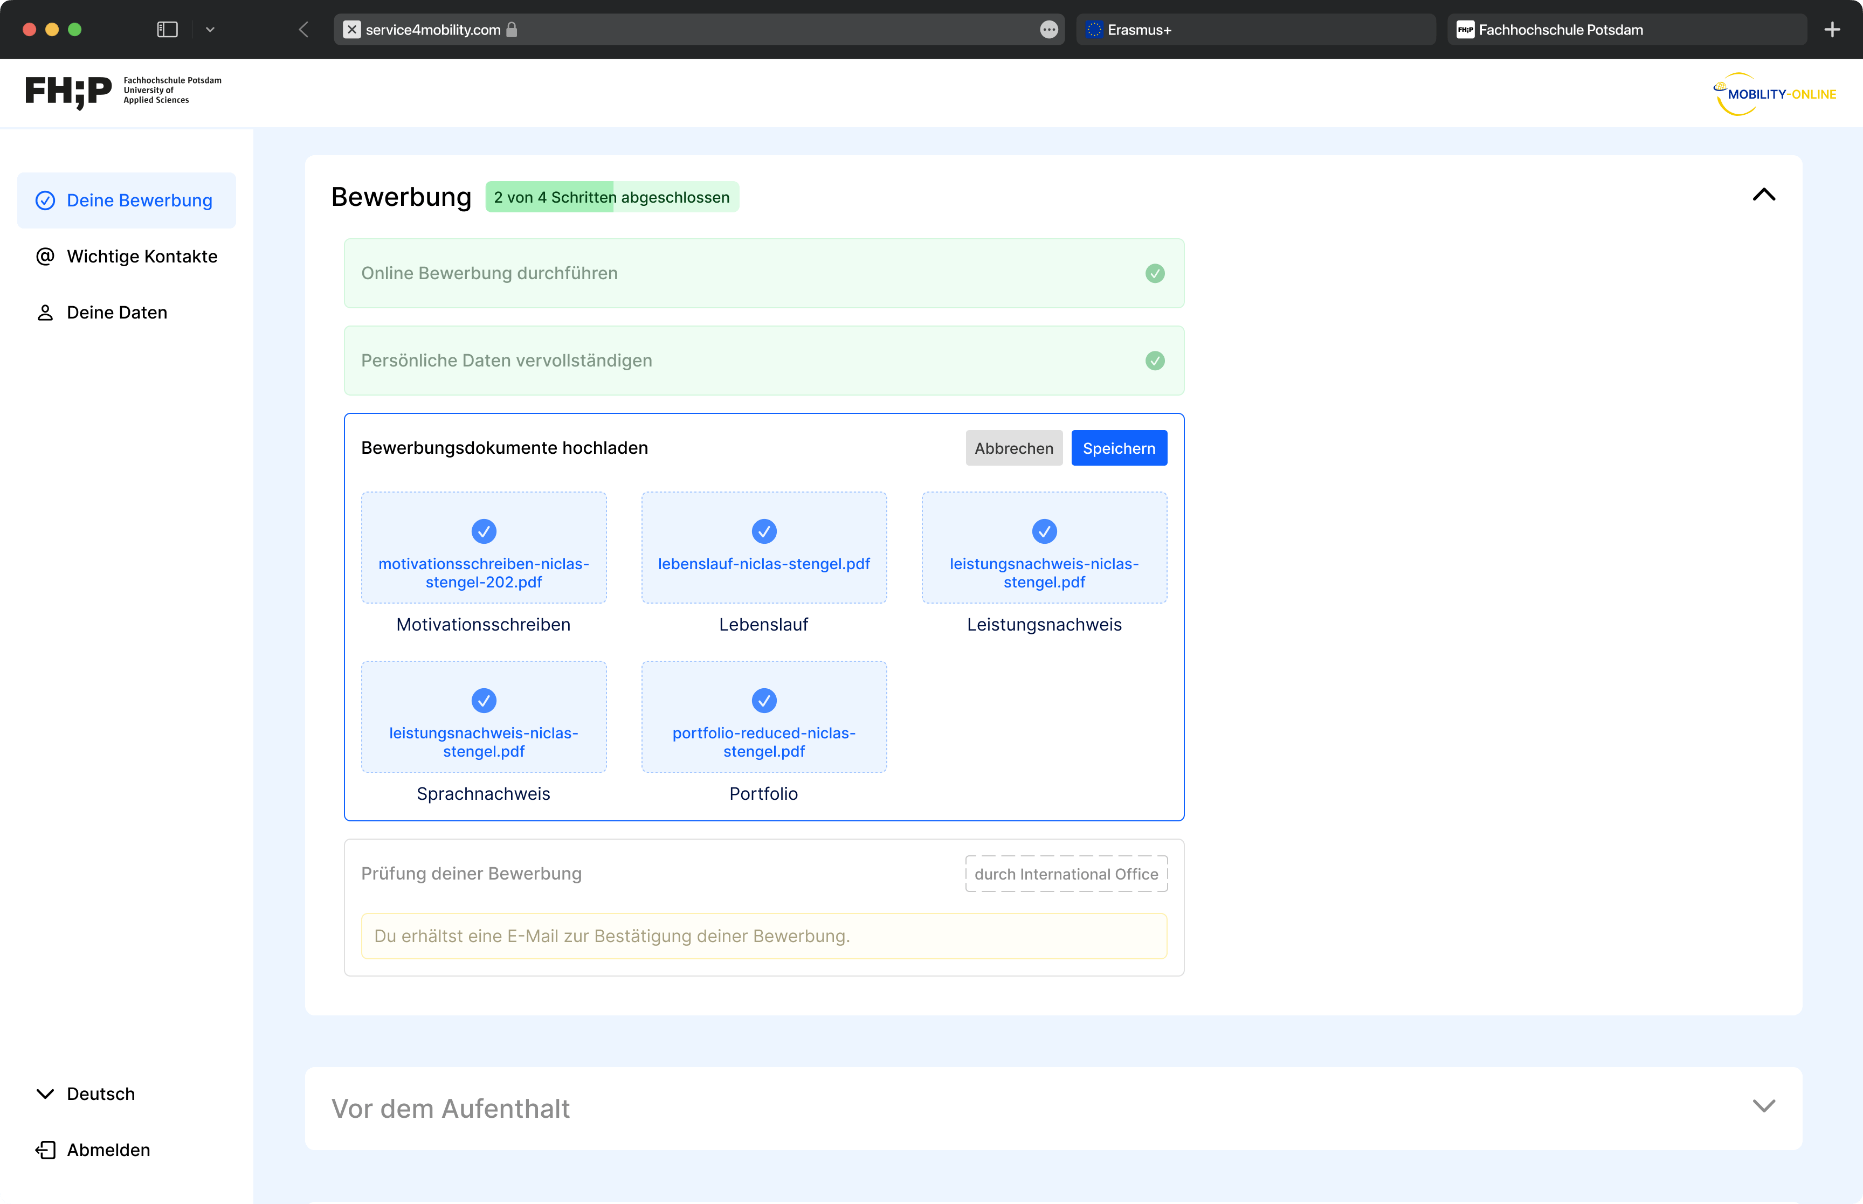Open the Online Bewerbung durchführen step
The height and width of the screenshot is (1204, 1863).
(763, 274)
